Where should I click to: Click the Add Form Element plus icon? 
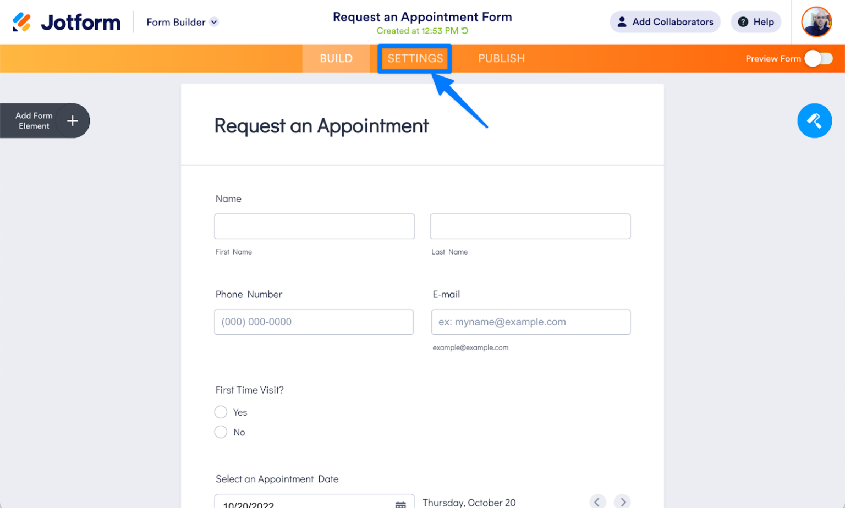72,120
